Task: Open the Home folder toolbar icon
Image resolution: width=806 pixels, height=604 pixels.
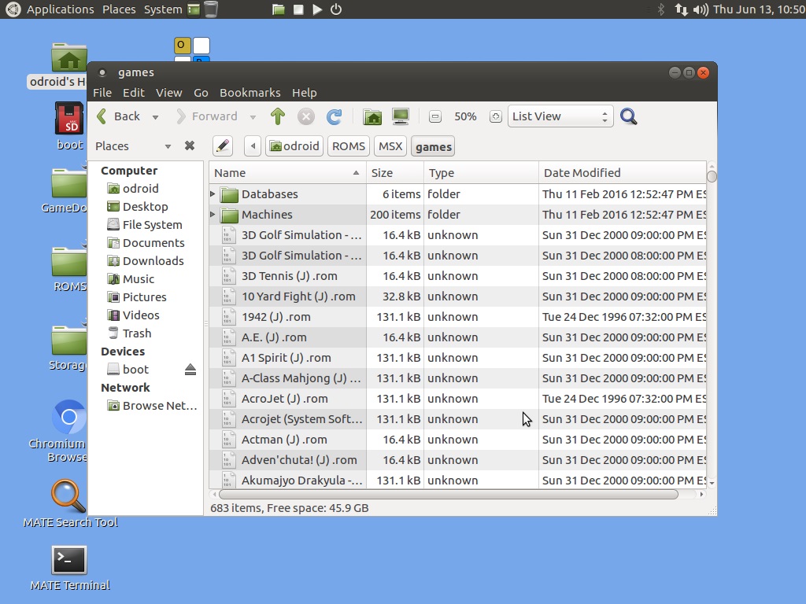Action: pos(372,116)
